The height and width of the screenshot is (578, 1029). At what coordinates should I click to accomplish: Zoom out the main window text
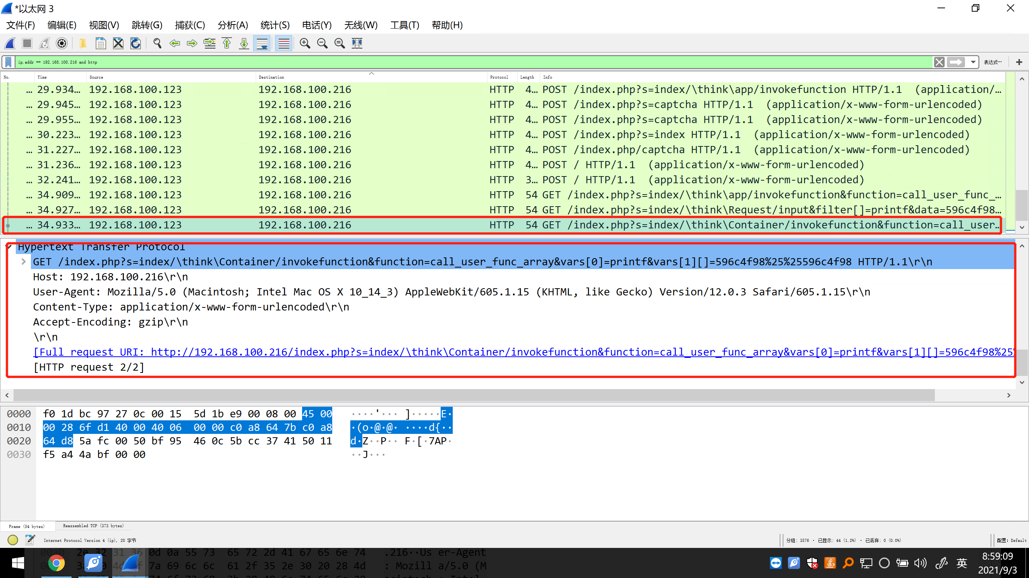pos(322,43)
